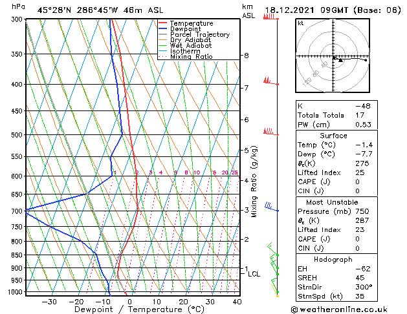The image size is (407, 314).
Task: Select the Surface Dewp value -7.7
Action: [x=364, y=154]
